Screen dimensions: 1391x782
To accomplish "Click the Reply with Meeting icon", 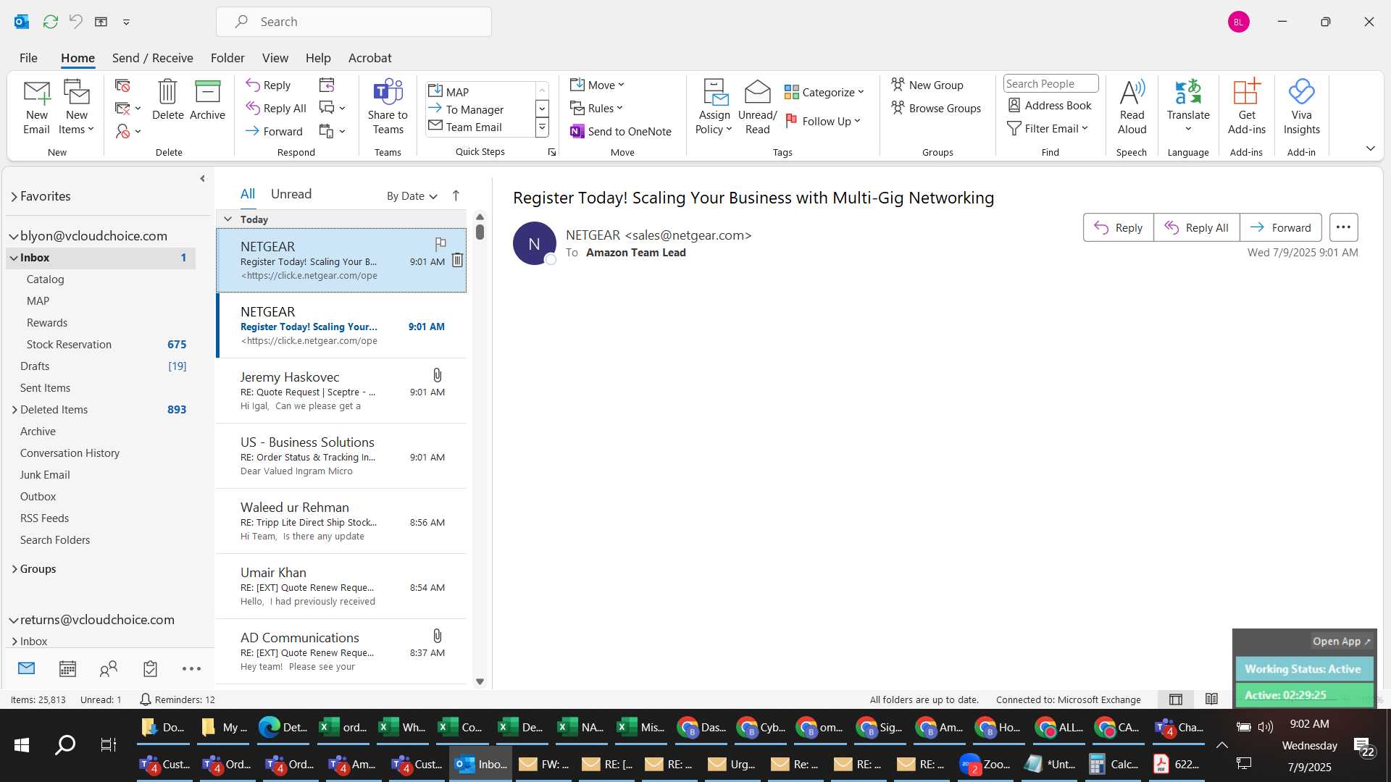I will point(327,85).
